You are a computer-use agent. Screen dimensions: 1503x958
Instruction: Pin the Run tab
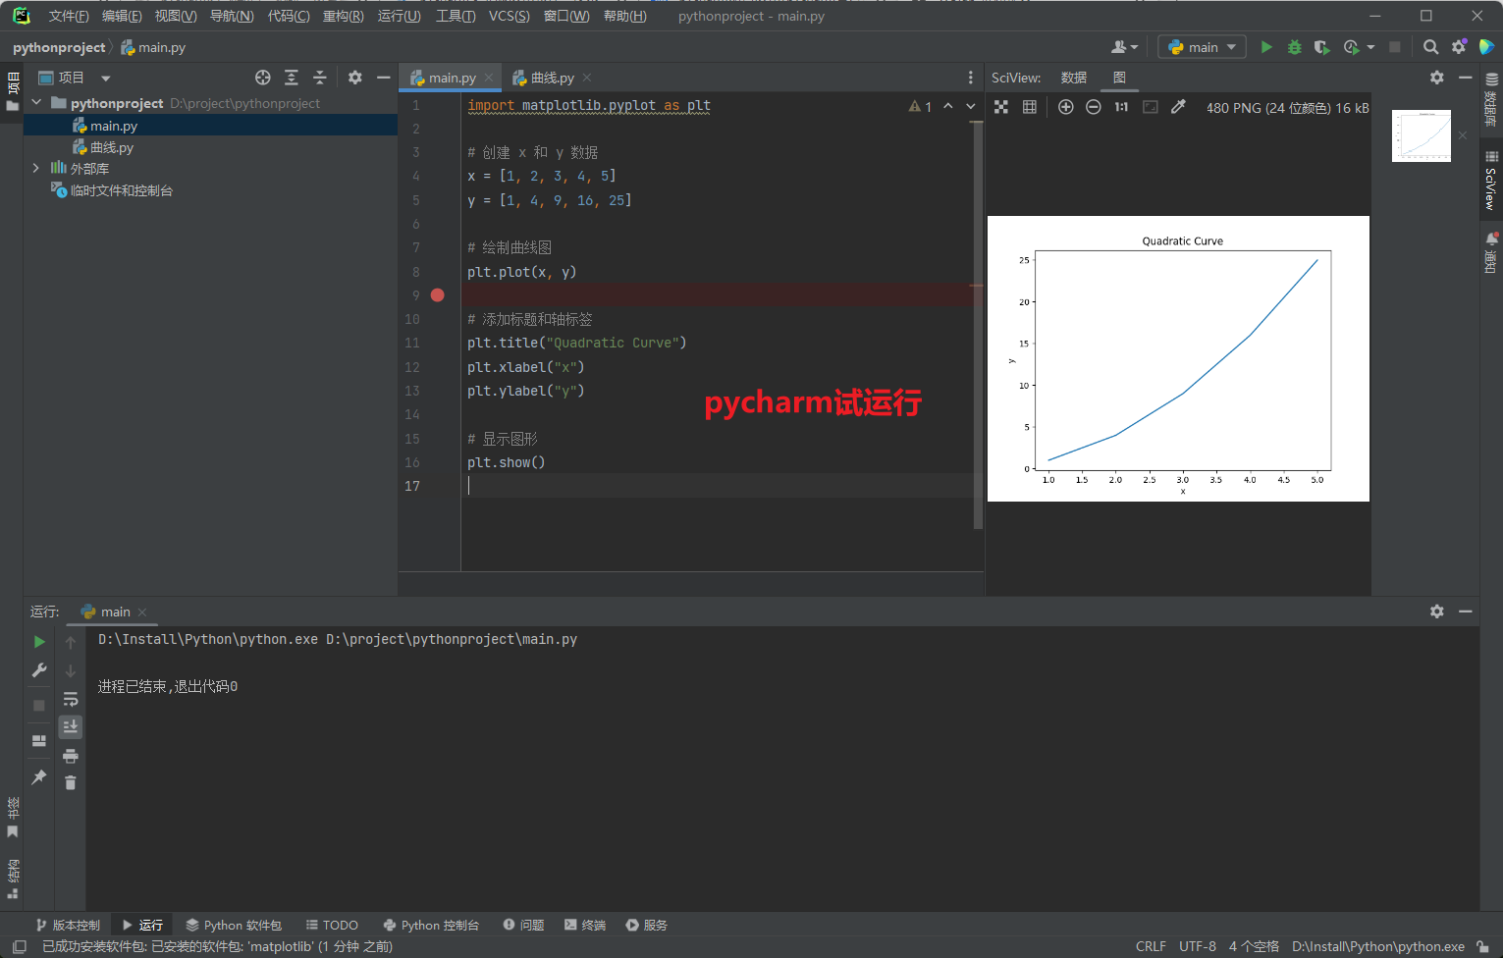39,777
